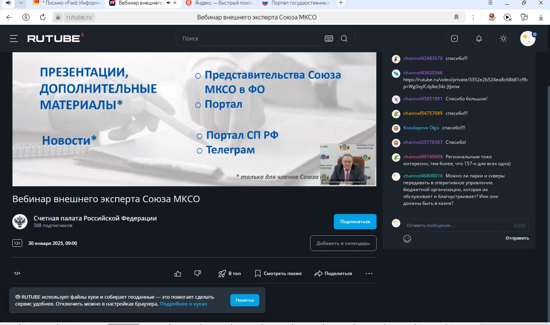This screenshot has height=325, width=550.
Task: Open the on-screen keyboard icon in search
Action: pos(329,39)
